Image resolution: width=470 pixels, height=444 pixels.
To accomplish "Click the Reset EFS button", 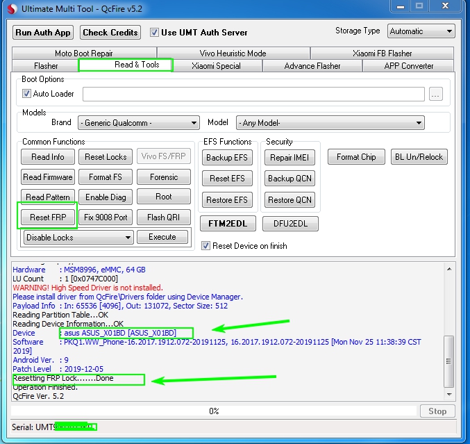I will tap(227, 179).
